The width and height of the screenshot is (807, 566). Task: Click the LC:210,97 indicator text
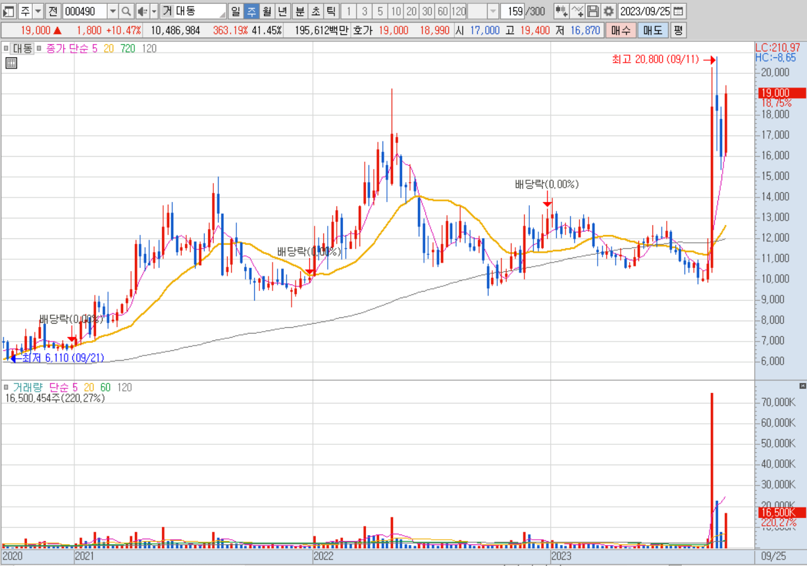(777, 48)
